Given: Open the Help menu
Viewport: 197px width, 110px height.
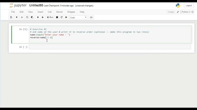Looking at the screenshot, I should [82, 12].
